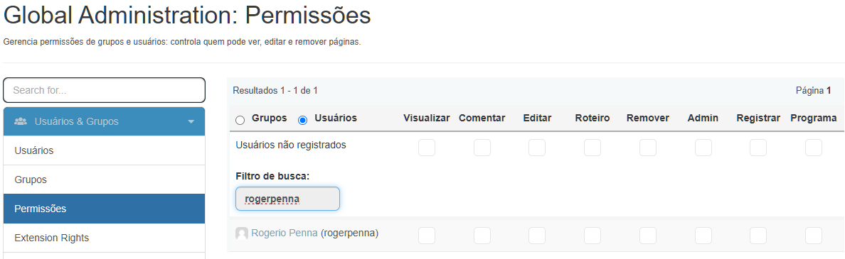
Task: Click Rogerio Penna's avatar icon
Action: 241,233
